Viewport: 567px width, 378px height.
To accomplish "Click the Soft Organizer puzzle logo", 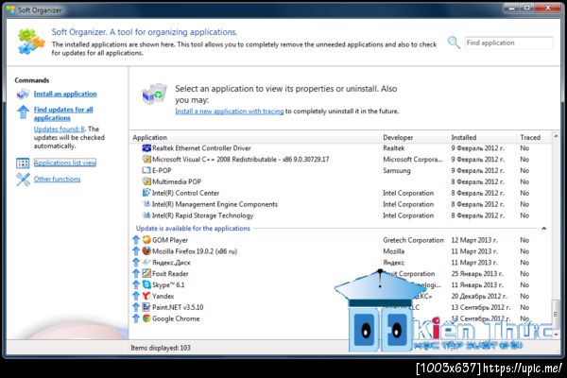I will (31, 42).
